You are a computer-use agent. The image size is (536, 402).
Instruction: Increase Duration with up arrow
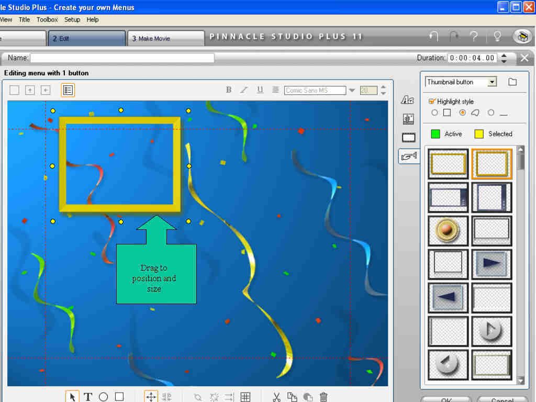tap(504, 55)
